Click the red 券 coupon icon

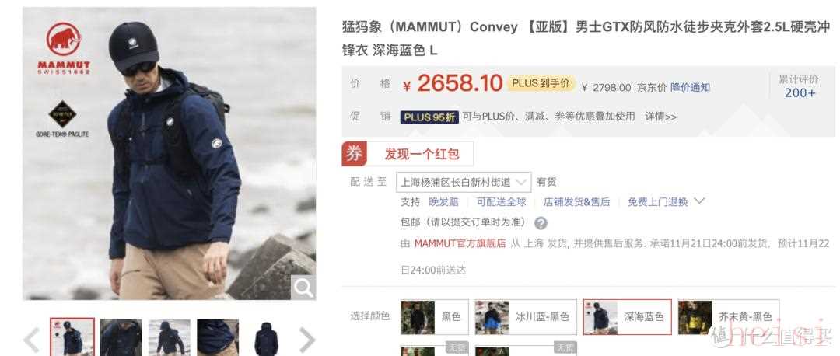(x=354, y=154)
